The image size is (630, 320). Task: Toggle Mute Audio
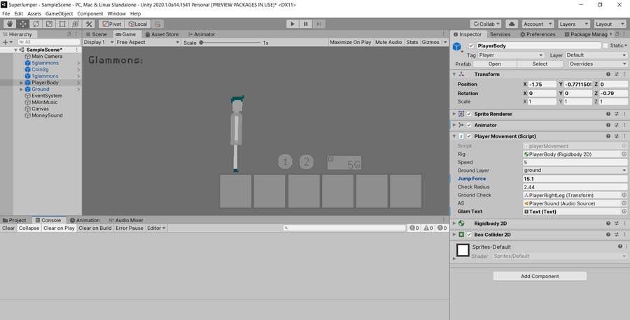coord(388,42)
